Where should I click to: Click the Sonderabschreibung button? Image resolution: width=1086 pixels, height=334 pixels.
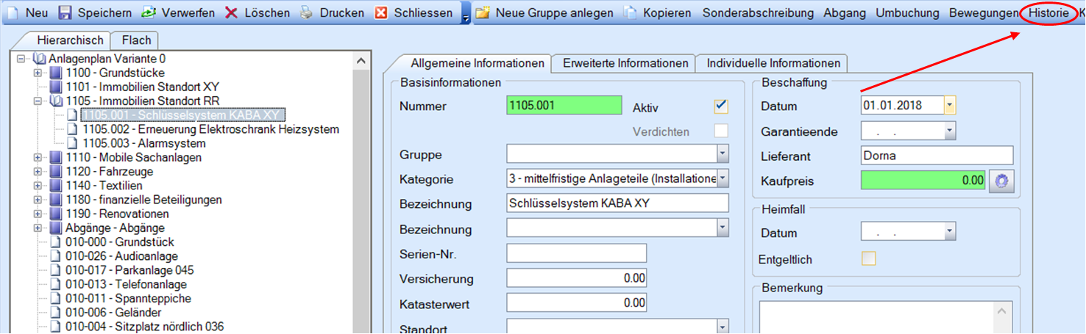tap(758, 13)
